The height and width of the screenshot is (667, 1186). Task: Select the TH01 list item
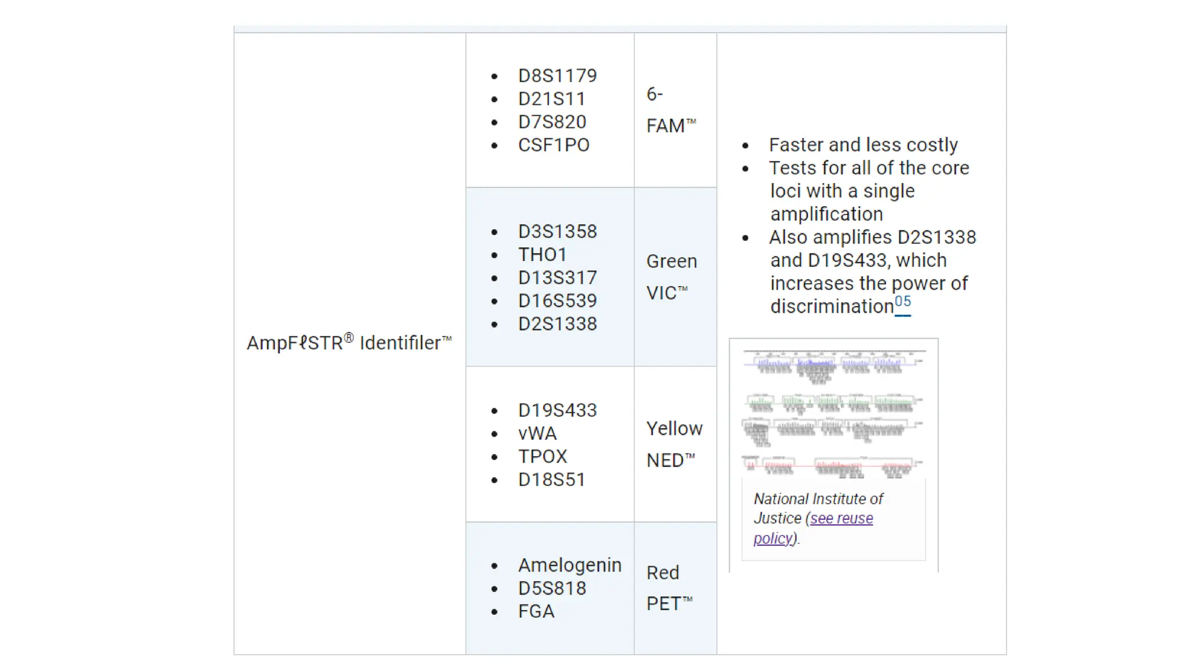[542, 255]
